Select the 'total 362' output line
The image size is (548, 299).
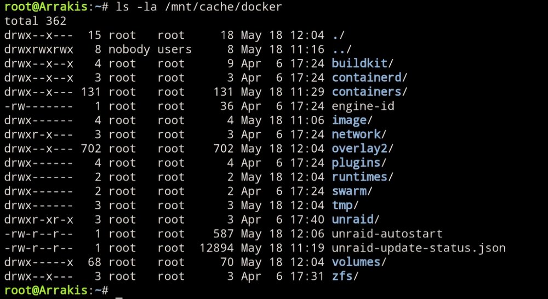click(35, 21)
